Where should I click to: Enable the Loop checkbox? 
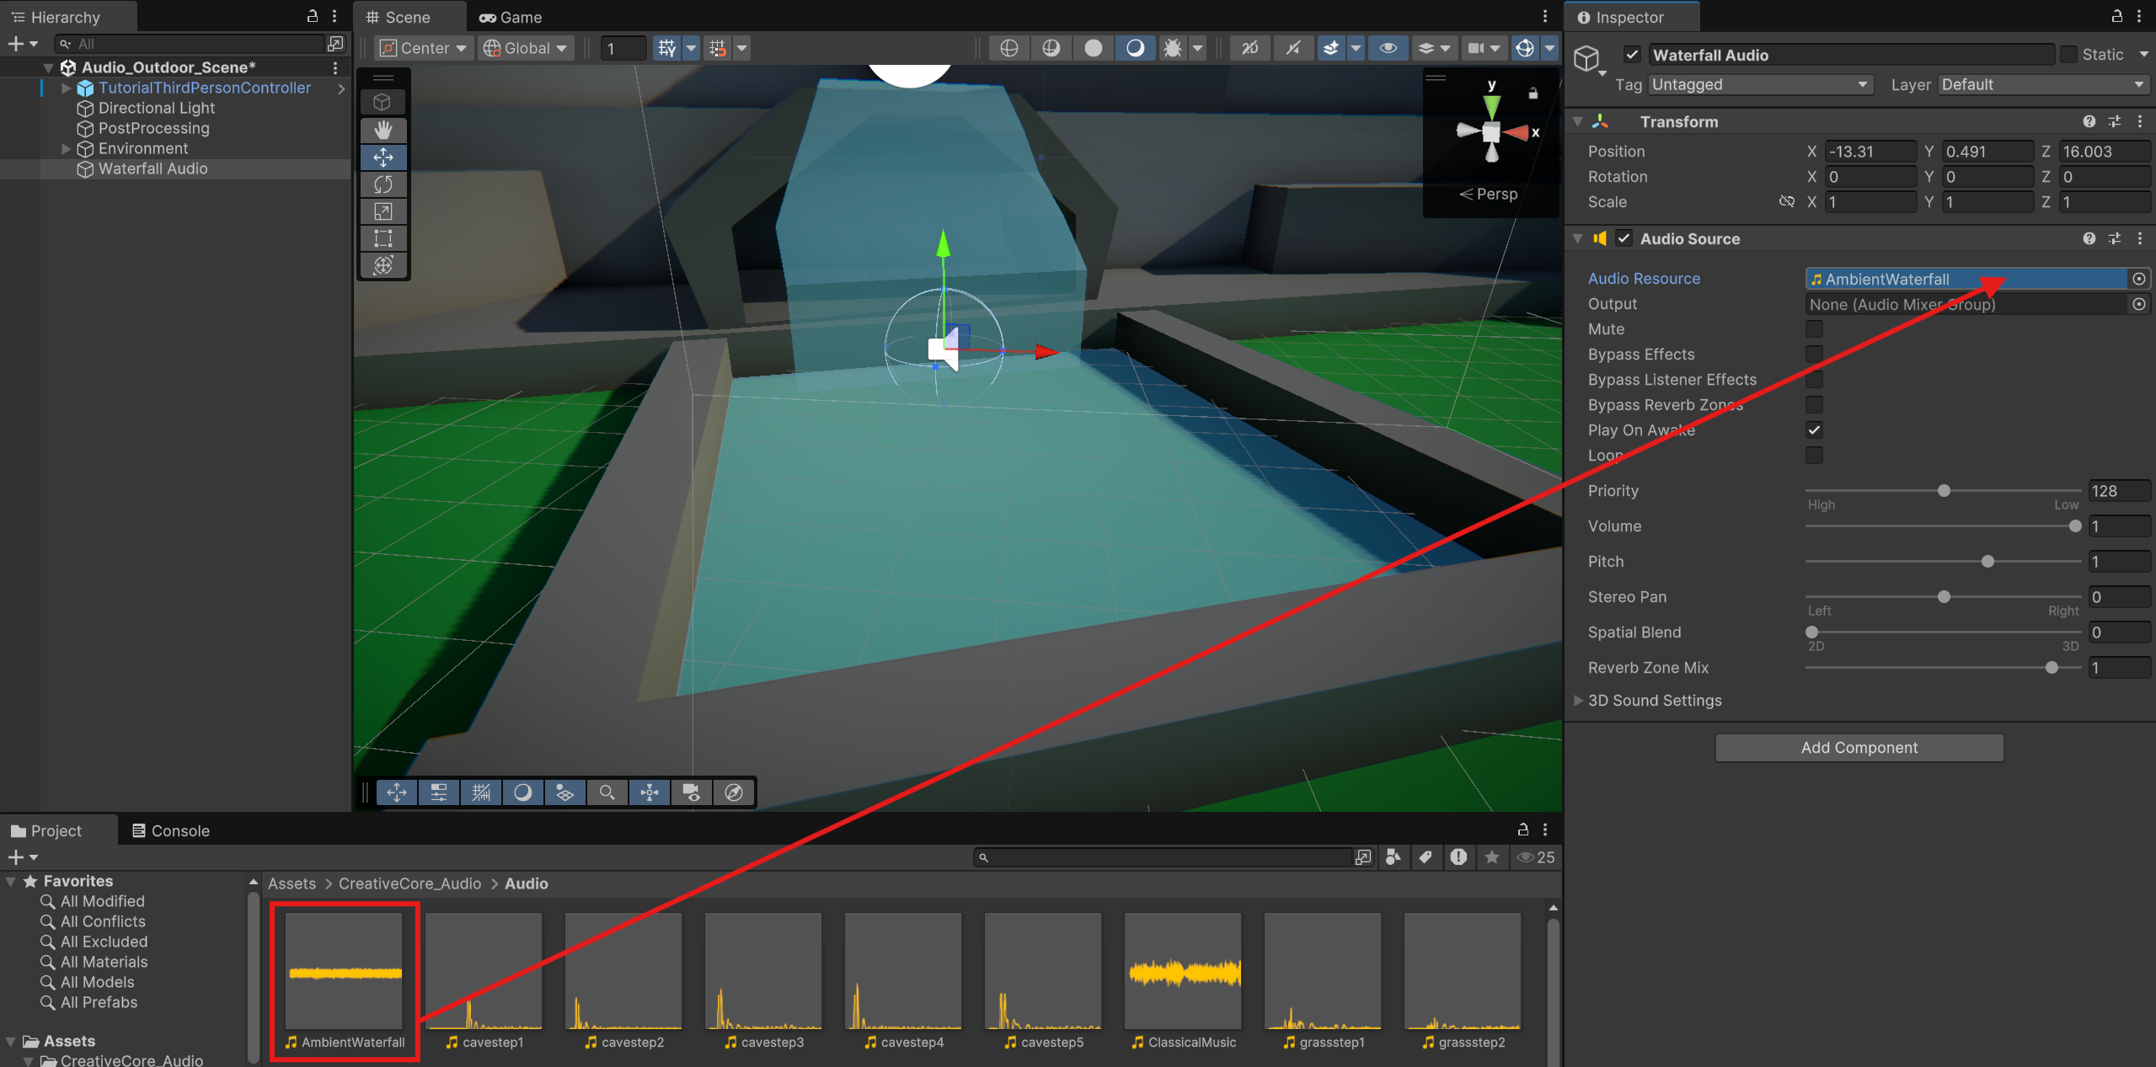[1814, 456]
